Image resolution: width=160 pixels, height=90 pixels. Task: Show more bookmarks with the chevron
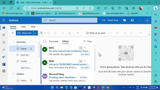(147, 13)
